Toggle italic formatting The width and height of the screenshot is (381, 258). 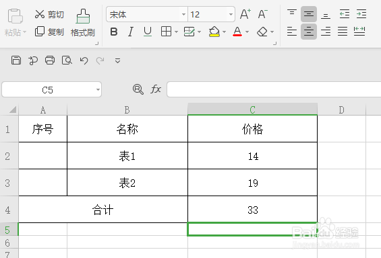pos(131,32)
